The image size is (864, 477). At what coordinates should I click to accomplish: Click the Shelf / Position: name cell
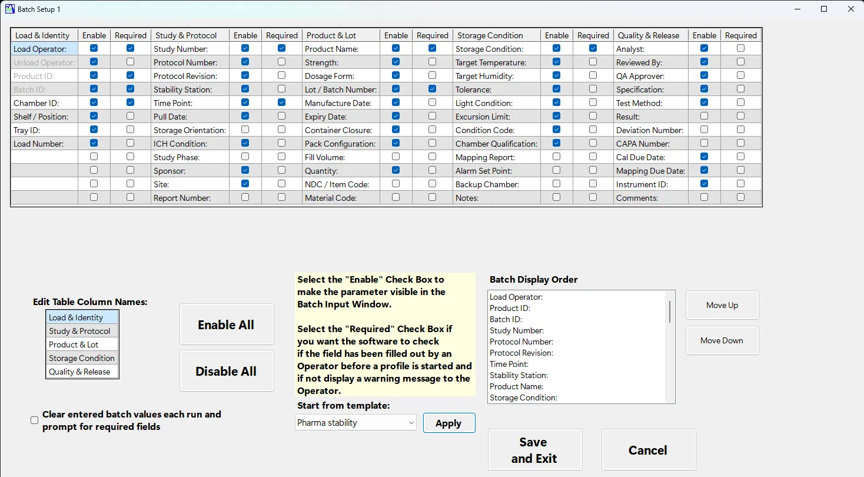(x=45, y=117)
